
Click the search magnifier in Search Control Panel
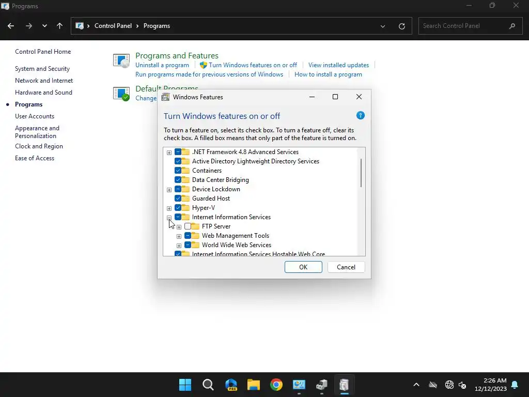pos(512,26)
